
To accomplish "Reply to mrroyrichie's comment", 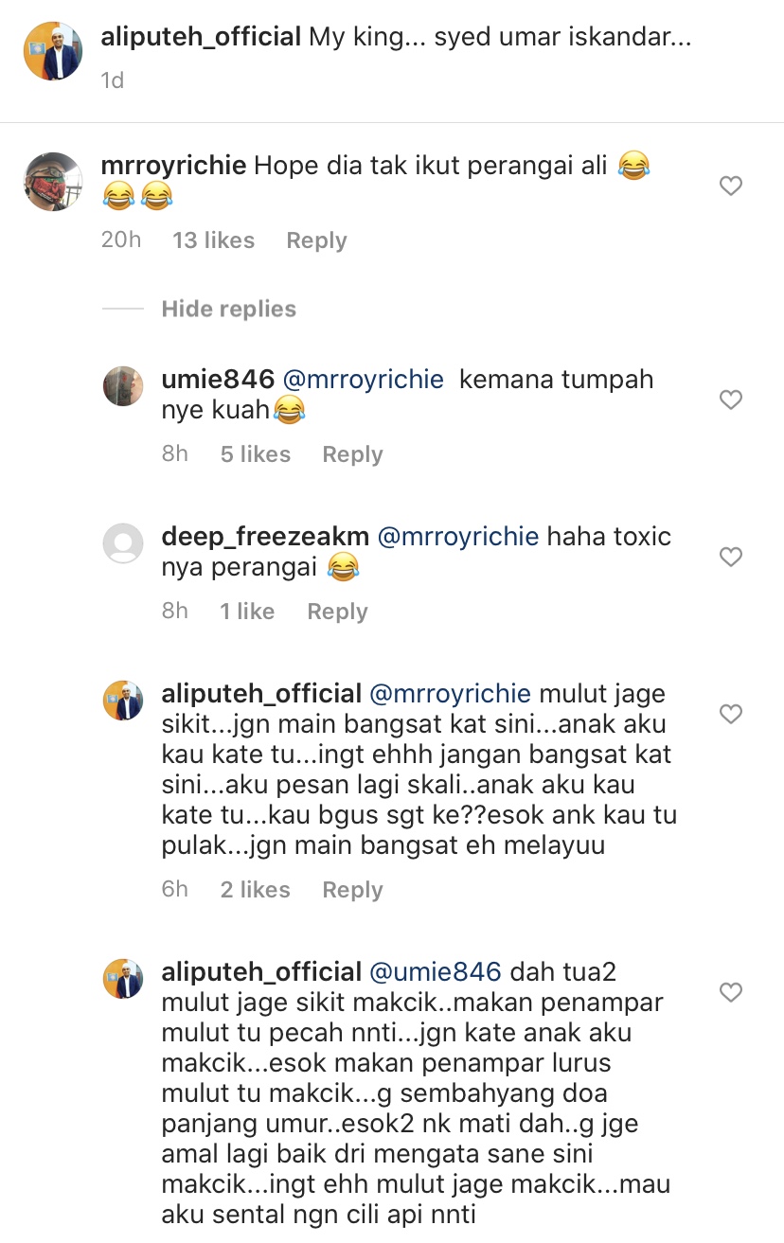I will click(x=316, y=240).
